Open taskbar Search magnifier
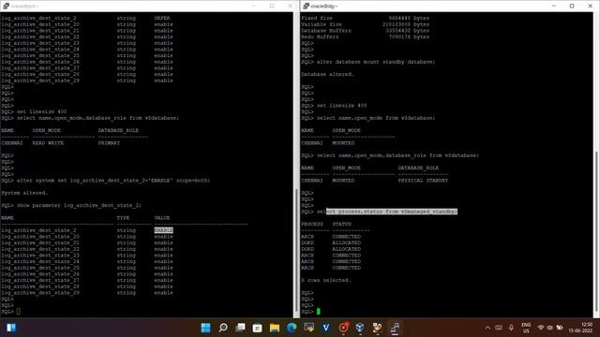 click(223, 328)
